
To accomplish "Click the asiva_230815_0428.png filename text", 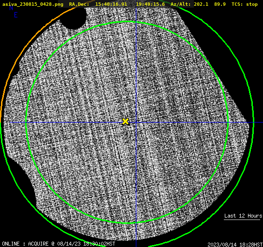I will tap(33, 4).
